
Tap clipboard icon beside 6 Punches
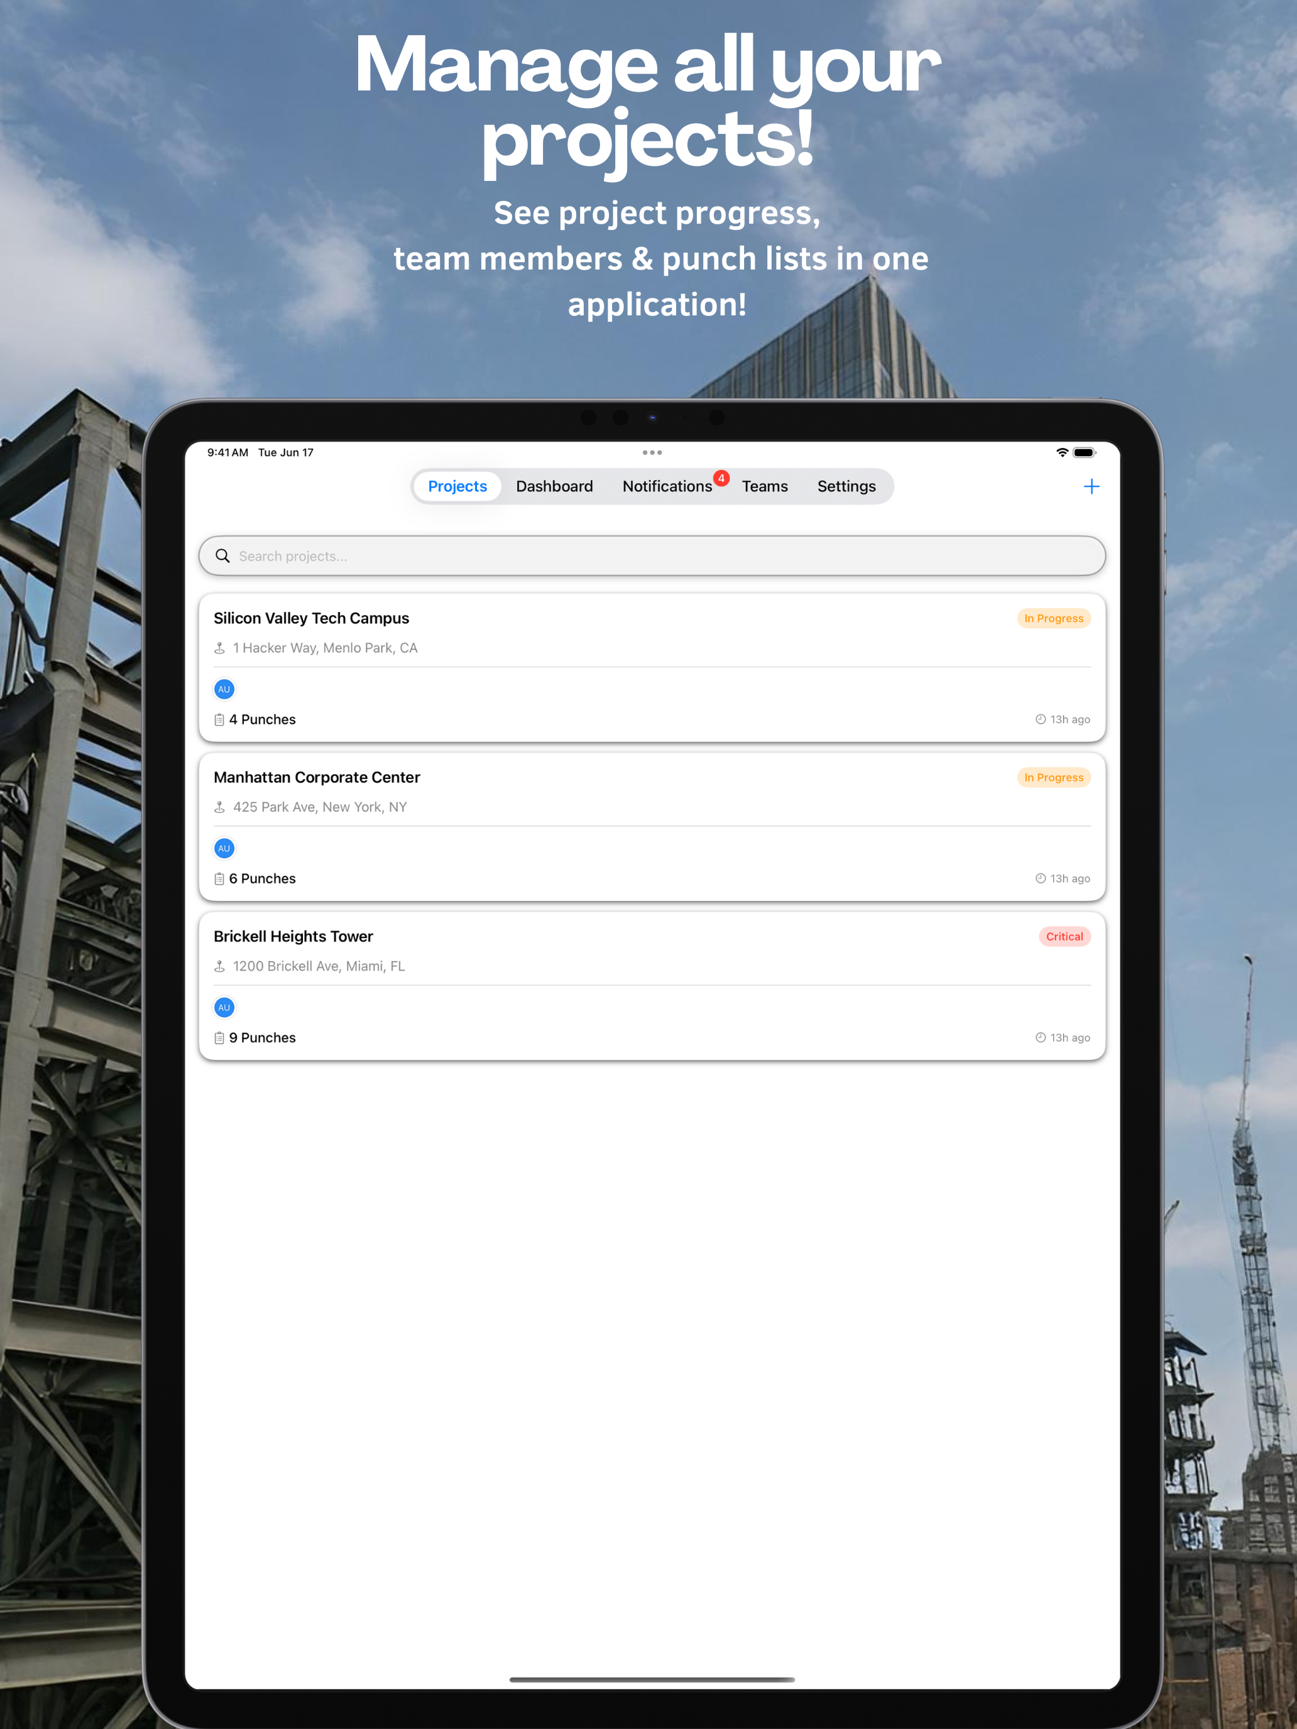(x=220, y=878)
